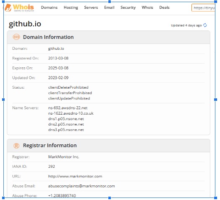Image resolution: width=220 pixels, height=200 pixels.
Task: Click the 'IANA ID:' label
Action: click(x=20, y=167)
